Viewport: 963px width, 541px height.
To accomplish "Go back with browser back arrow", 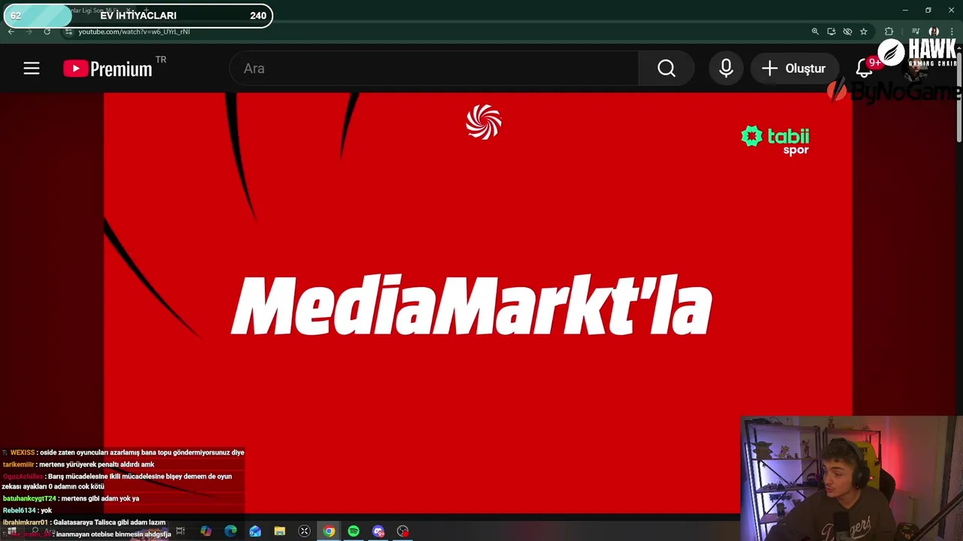I will coord(11,32).
